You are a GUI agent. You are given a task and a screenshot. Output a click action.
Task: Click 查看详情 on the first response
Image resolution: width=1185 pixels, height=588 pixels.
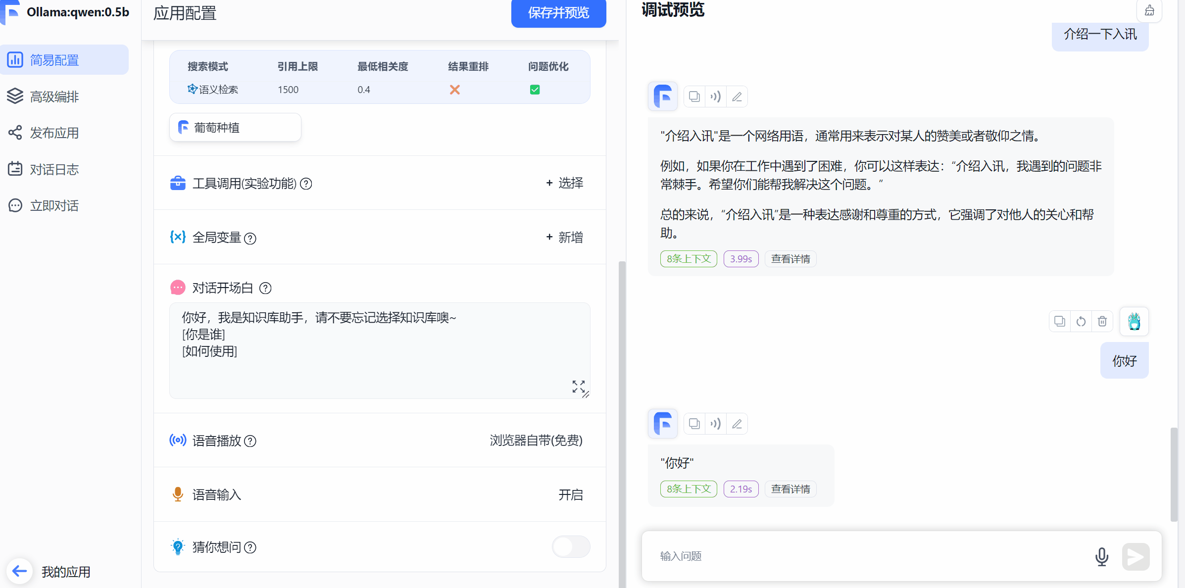[790, 259]
